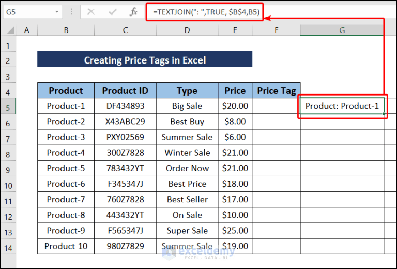Click the Cancel (X) formula bar icon
Image resolution: width=397 pixels, height=269 pixels.
pyautogui.click(x=90, y=12)
